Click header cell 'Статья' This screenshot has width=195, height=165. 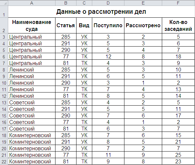pyautogui.click(x=66, y=26)
